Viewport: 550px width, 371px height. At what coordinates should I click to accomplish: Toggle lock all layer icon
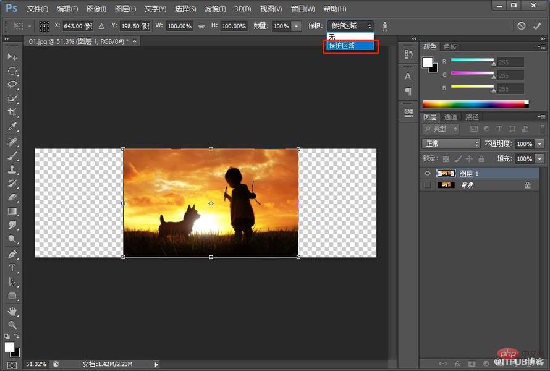481,159
